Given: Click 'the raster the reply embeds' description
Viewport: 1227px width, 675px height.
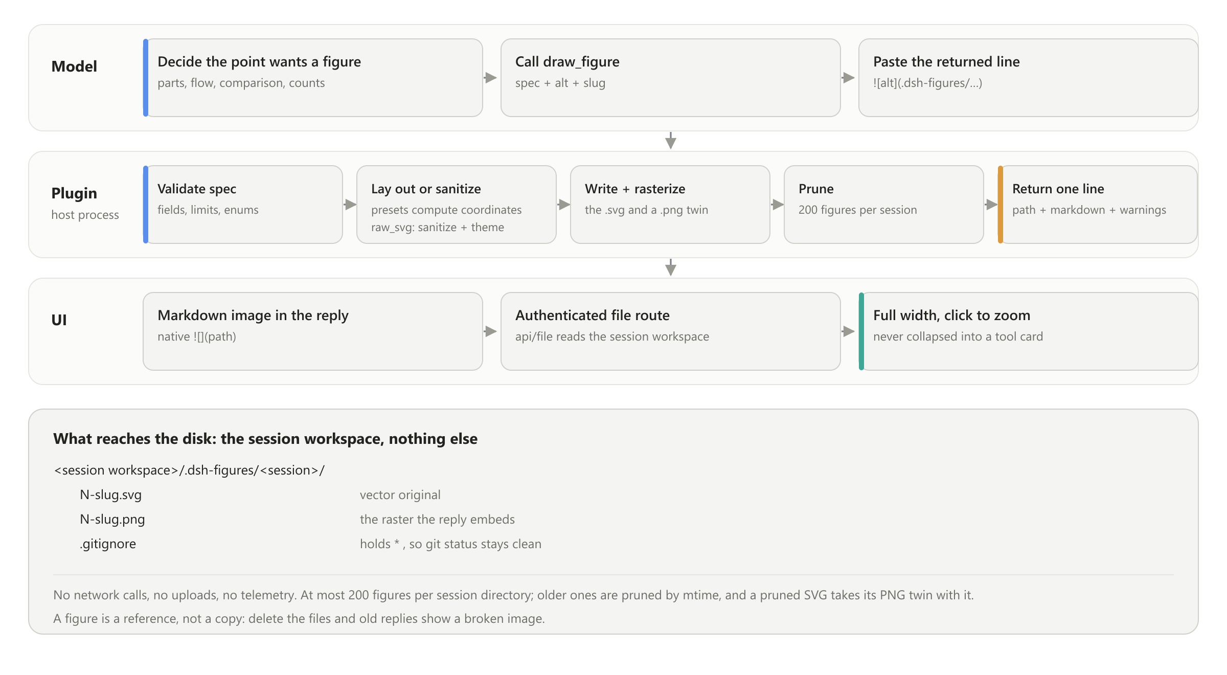Looking at the screenshot, I should [x=437, y=519].
